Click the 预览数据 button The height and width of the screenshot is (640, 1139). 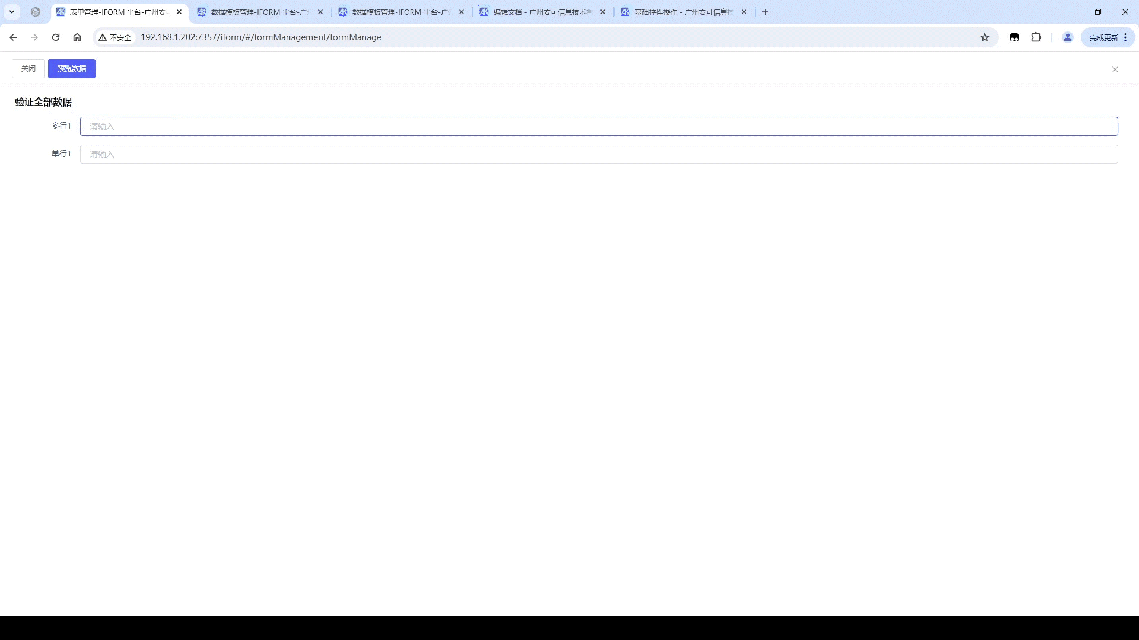[72, 69]
